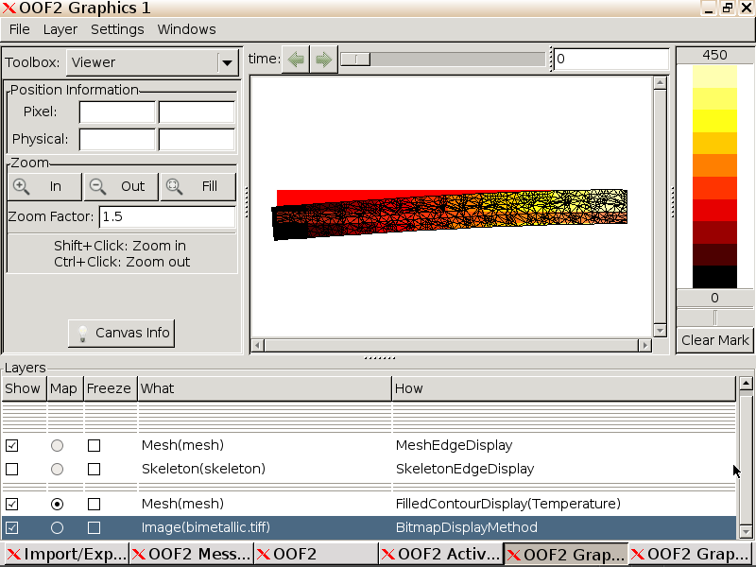Screen dimensions: 756x567
Task: Click the OOF2 icon in the titlebar
Action: coord(9,8)
